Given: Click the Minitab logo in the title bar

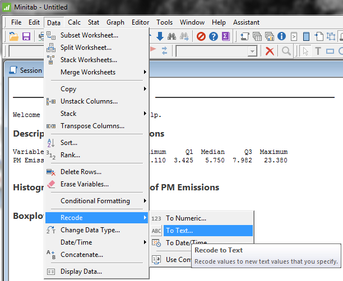Looking at the screenshot, I should click(x=7, y=7).
